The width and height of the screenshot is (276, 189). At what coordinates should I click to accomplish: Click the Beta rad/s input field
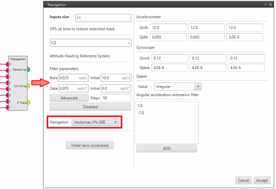tap(68, 78)
